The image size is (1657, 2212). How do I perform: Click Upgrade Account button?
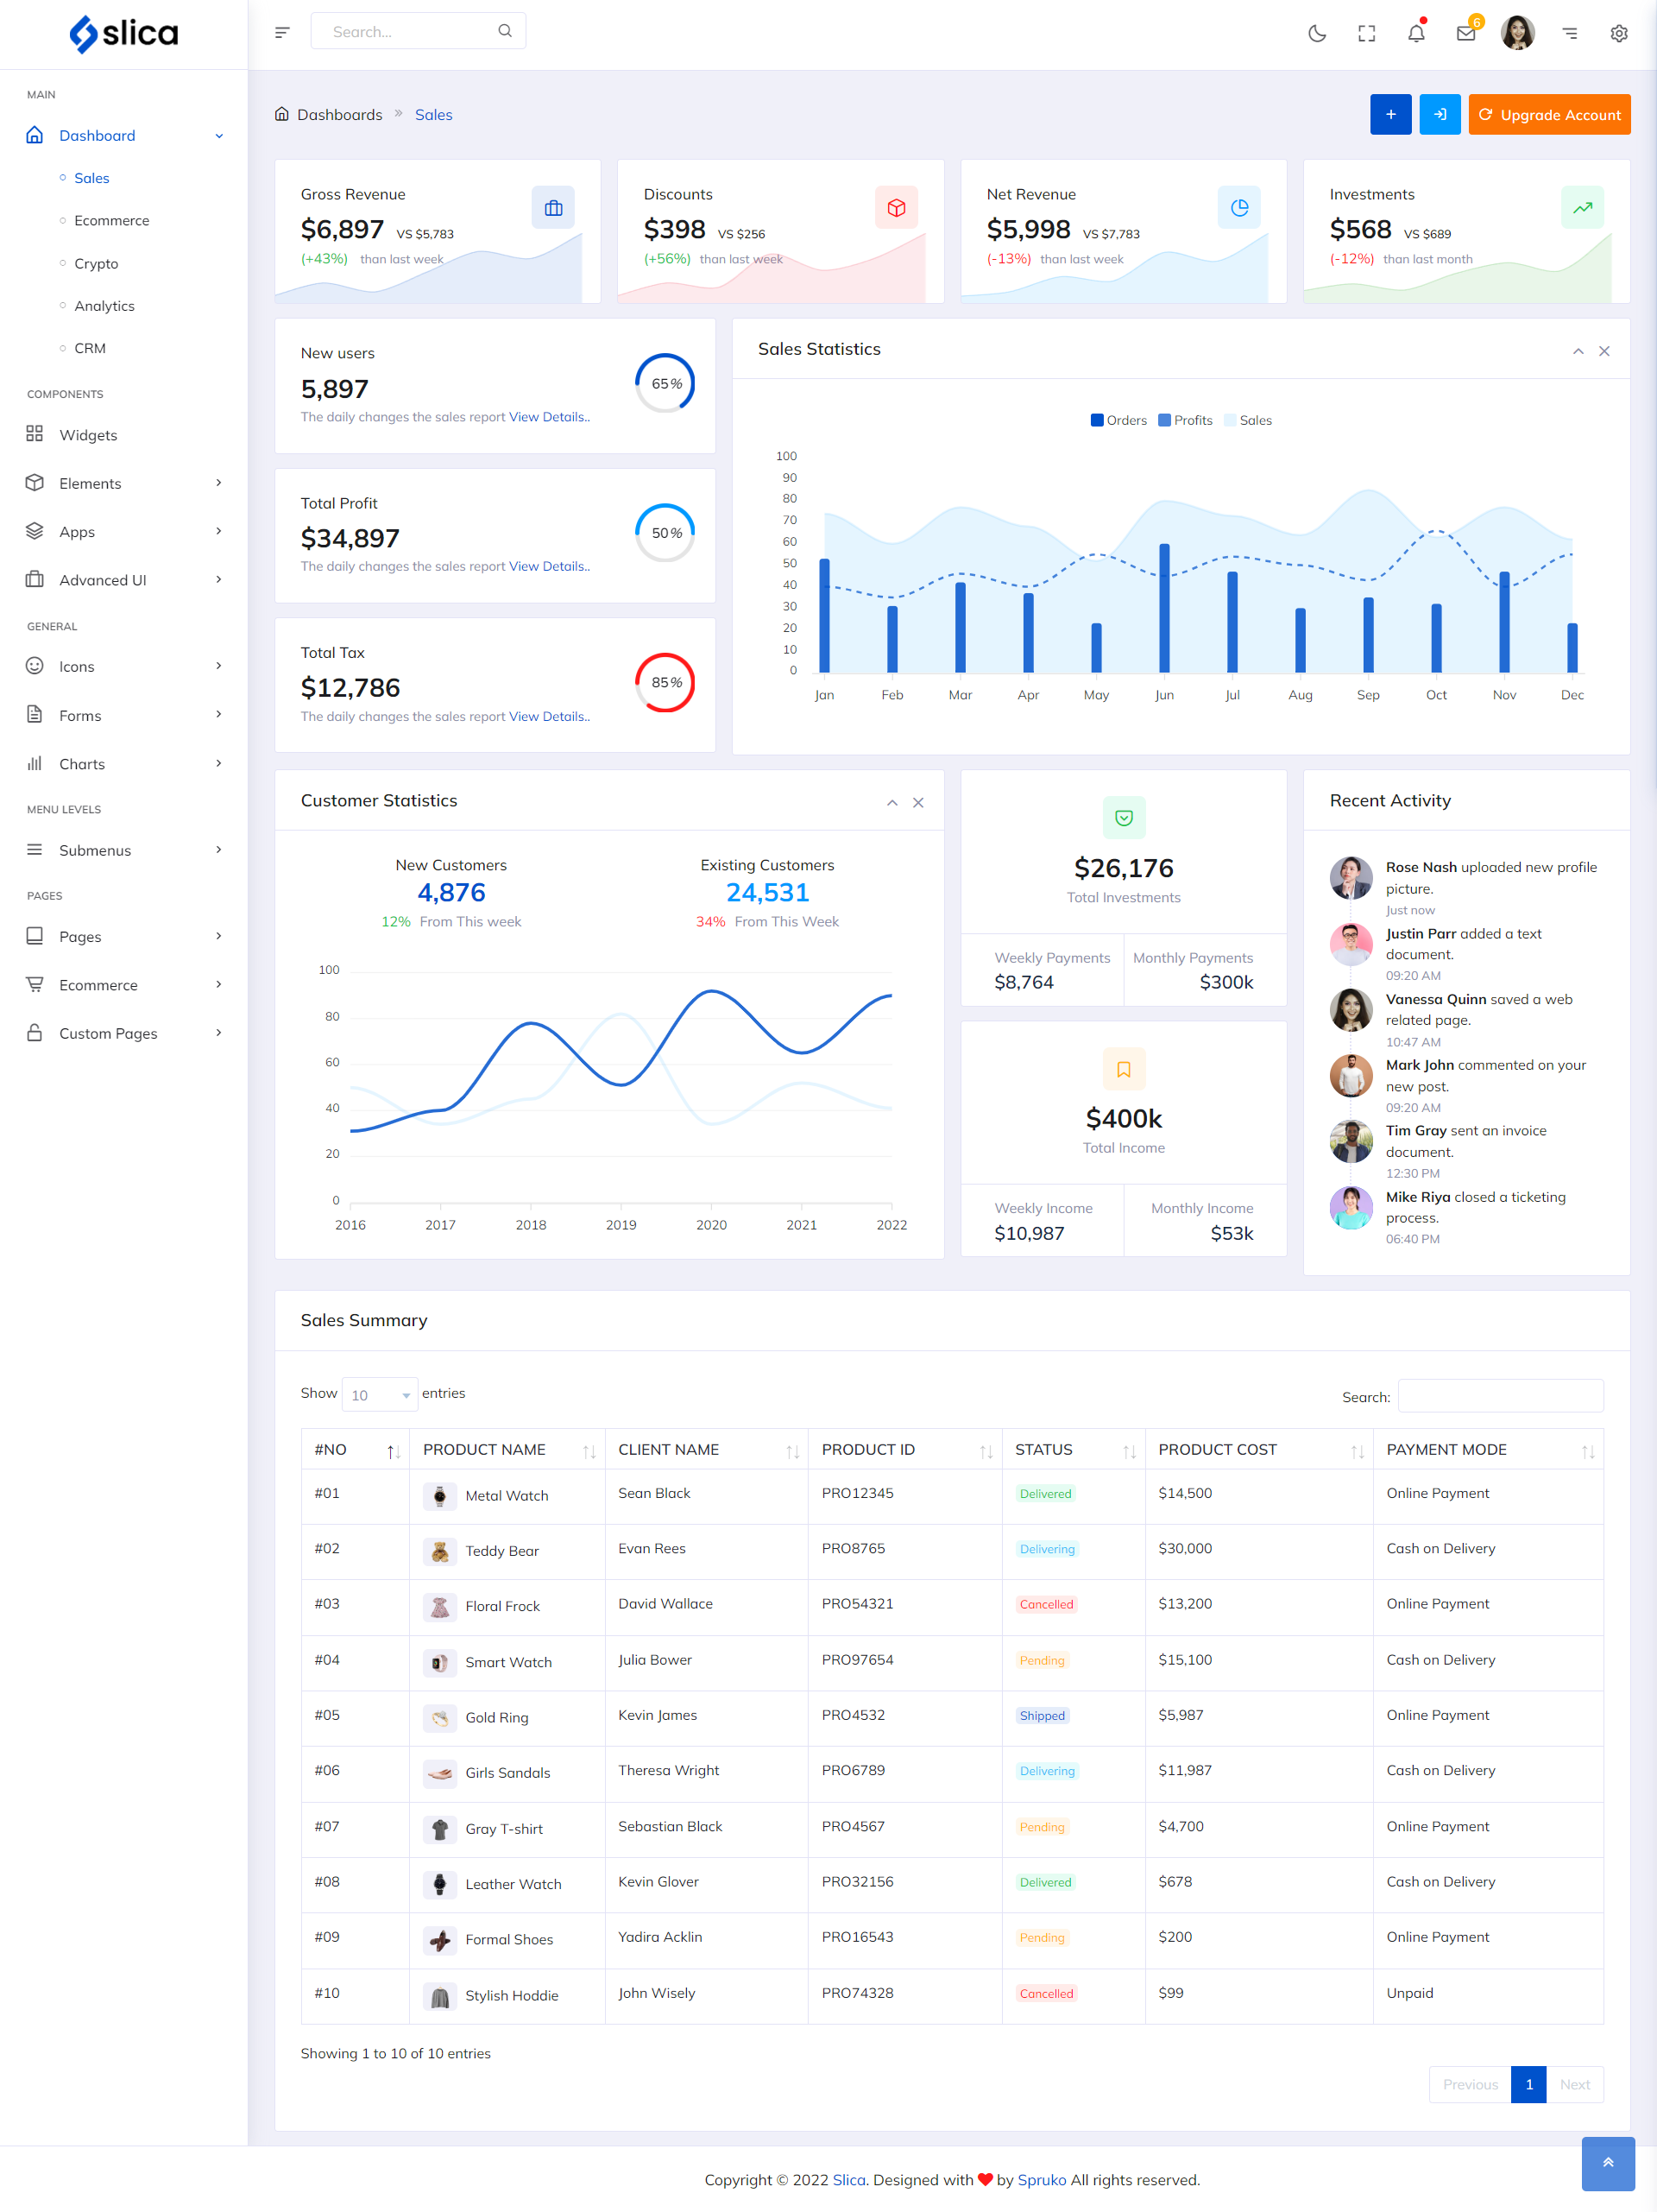pos(1549,114)
